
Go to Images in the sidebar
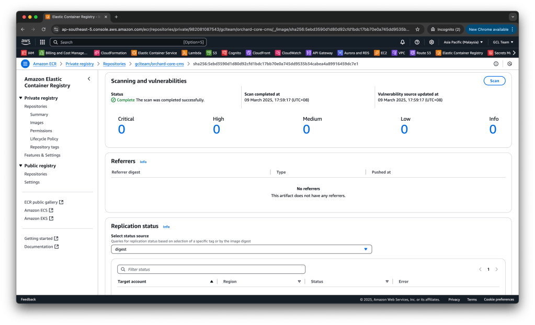[x=37, y=123]
